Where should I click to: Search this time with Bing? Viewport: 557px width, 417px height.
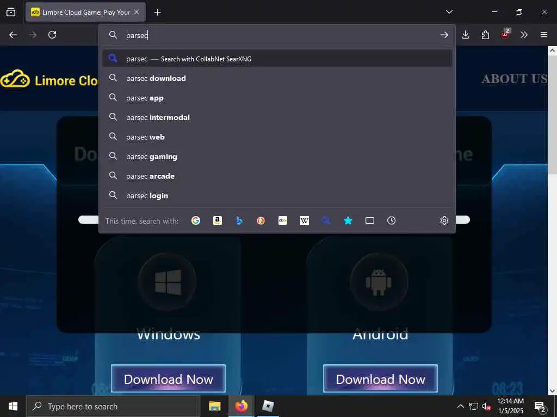[x=239, y=220]
